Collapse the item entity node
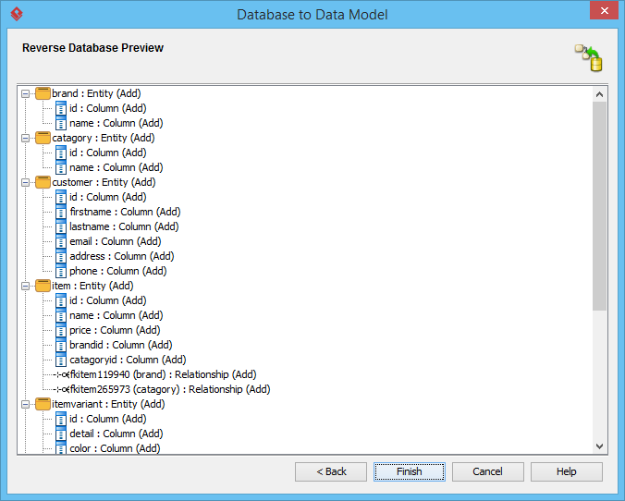625x501 pixels. [x=26, y=287]
